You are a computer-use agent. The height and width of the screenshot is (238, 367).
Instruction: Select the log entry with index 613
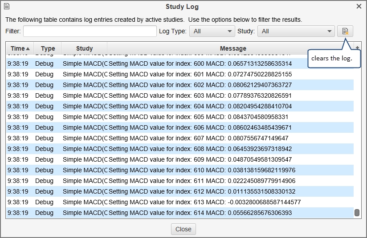pos(178,202)
